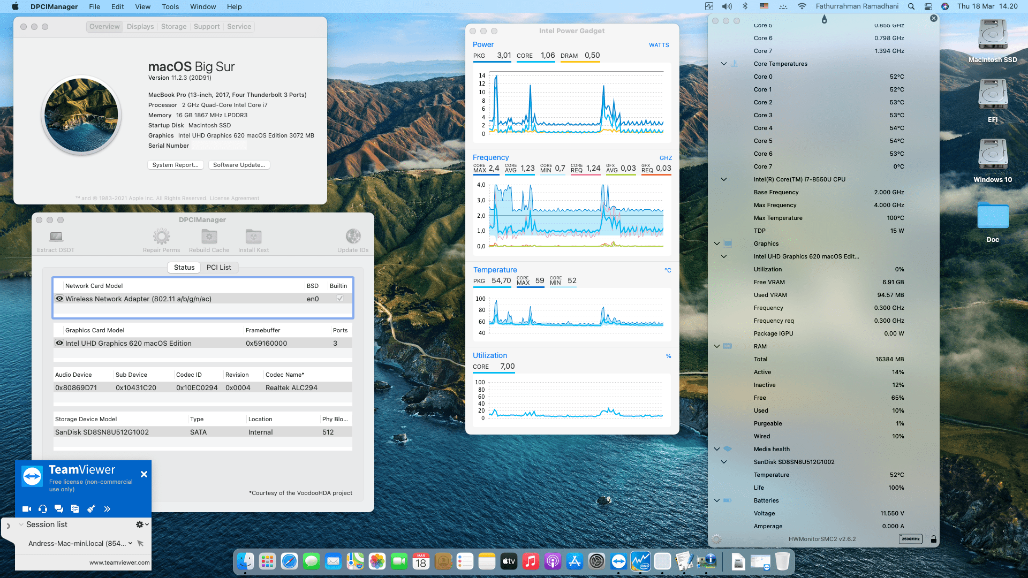Open File menu in menu bar

(x=94, y=6)
